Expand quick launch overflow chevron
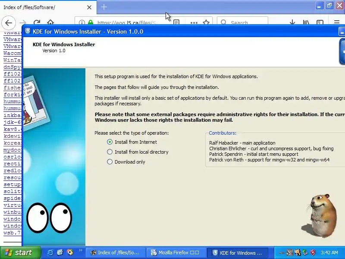The image size is (345, 259). [x=80, y=250]
